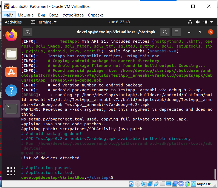Open the Terminal app menu dropdown
The image size is (218, 188).
point(44,22)
